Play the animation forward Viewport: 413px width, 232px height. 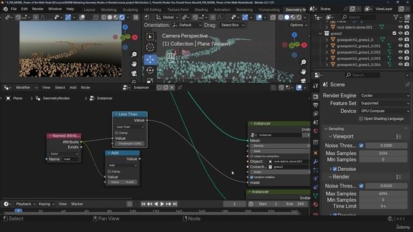(x=162, y=204)
